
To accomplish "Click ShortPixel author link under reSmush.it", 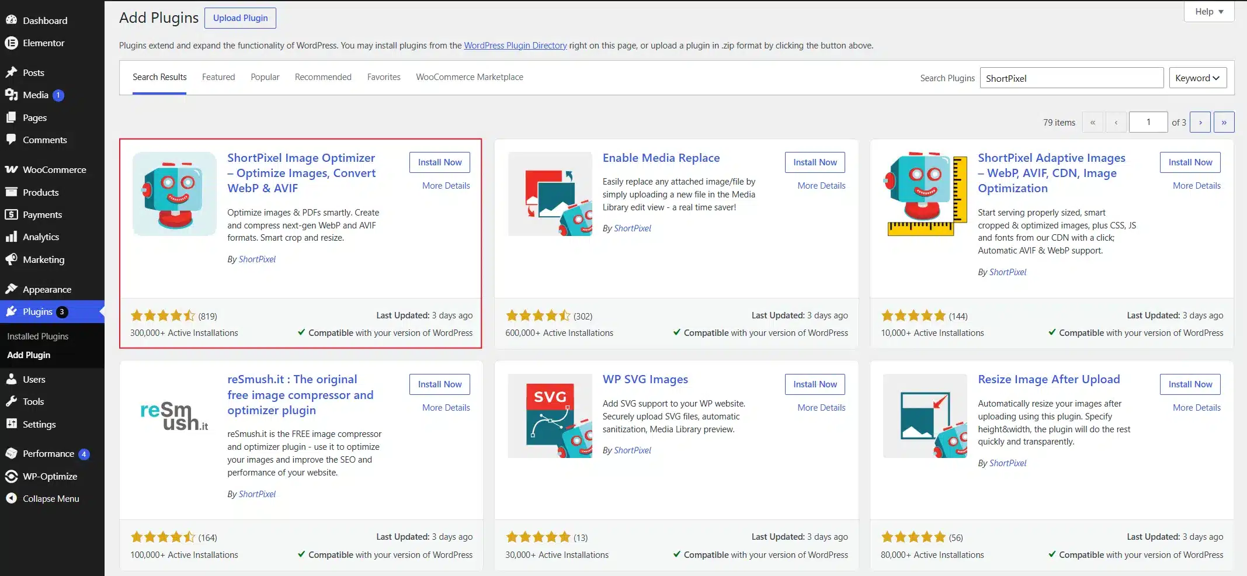I will click(257, 494).
